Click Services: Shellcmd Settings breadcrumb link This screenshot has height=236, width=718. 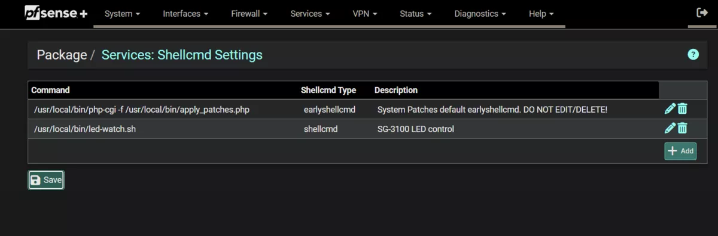pyautogui.click(x=182, y=55)
